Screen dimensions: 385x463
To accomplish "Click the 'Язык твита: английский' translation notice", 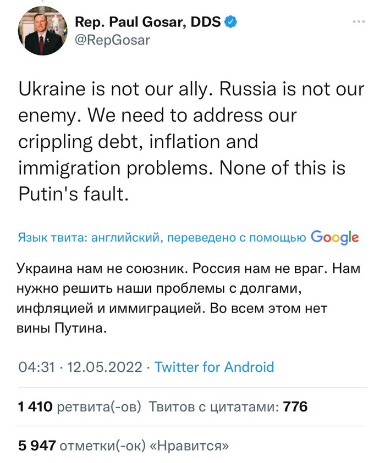I will click(89, 238).
